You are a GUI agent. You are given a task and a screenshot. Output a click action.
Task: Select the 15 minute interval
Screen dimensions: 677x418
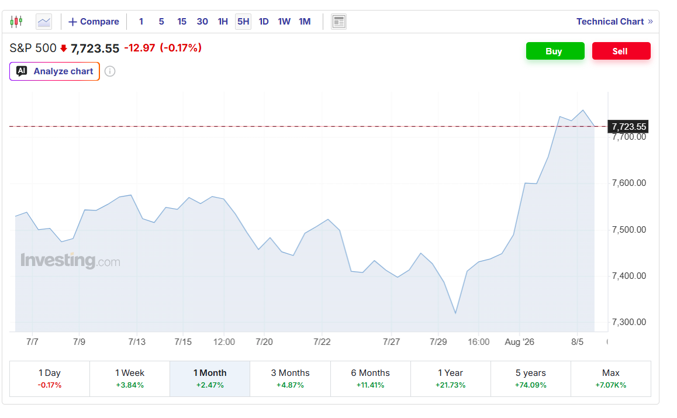tap(182, 22)
